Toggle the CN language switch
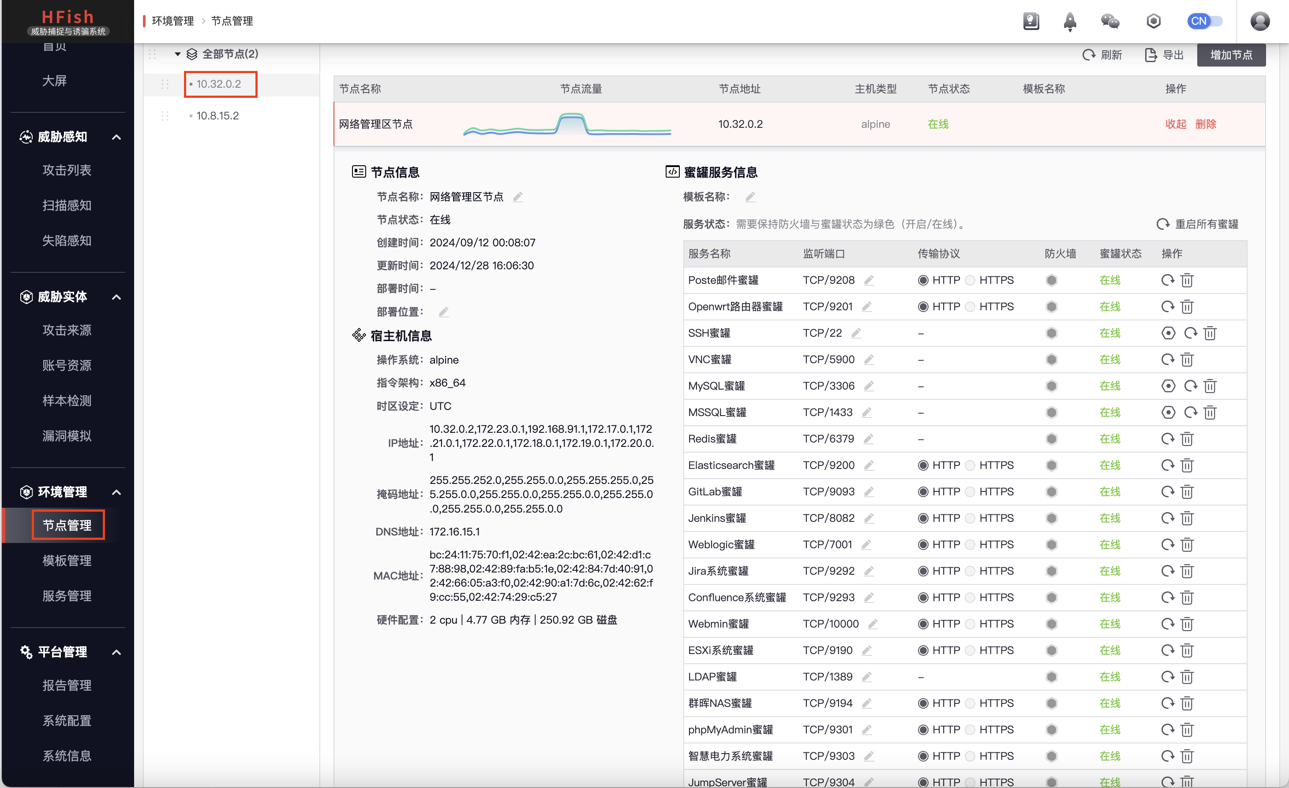The image size is (1289, 788). click(1205, 22)
